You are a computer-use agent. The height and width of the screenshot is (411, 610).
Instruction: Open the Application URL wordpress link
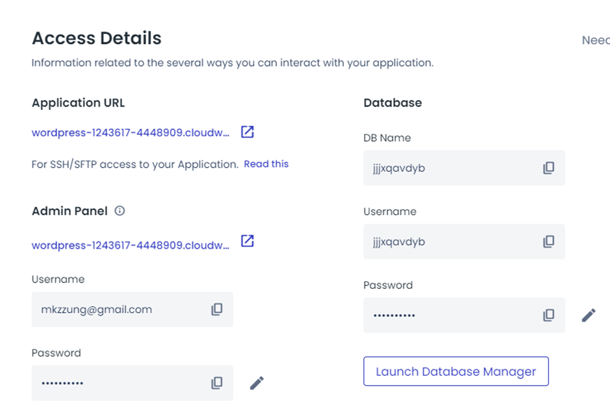click(130, 132)
